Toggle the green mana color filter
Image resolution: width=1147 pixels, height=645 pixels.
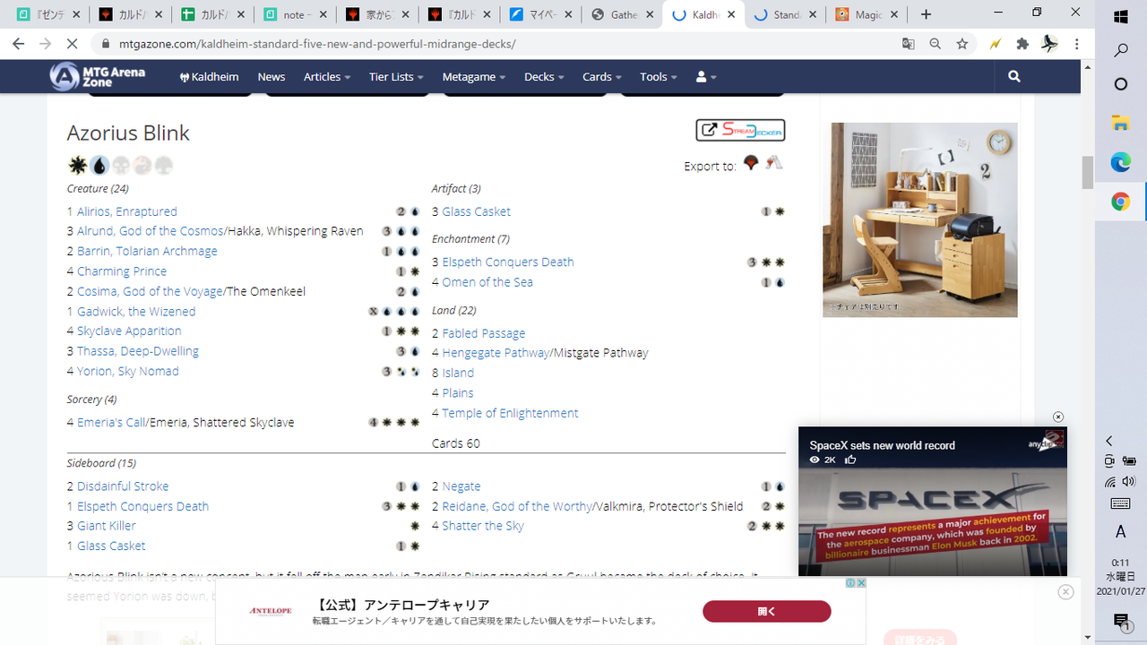[x=164, y=165]
